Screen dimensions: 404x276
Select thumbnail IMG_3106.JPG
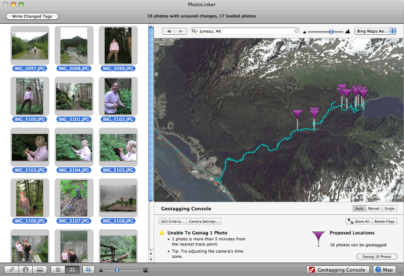tap(30, 198)
